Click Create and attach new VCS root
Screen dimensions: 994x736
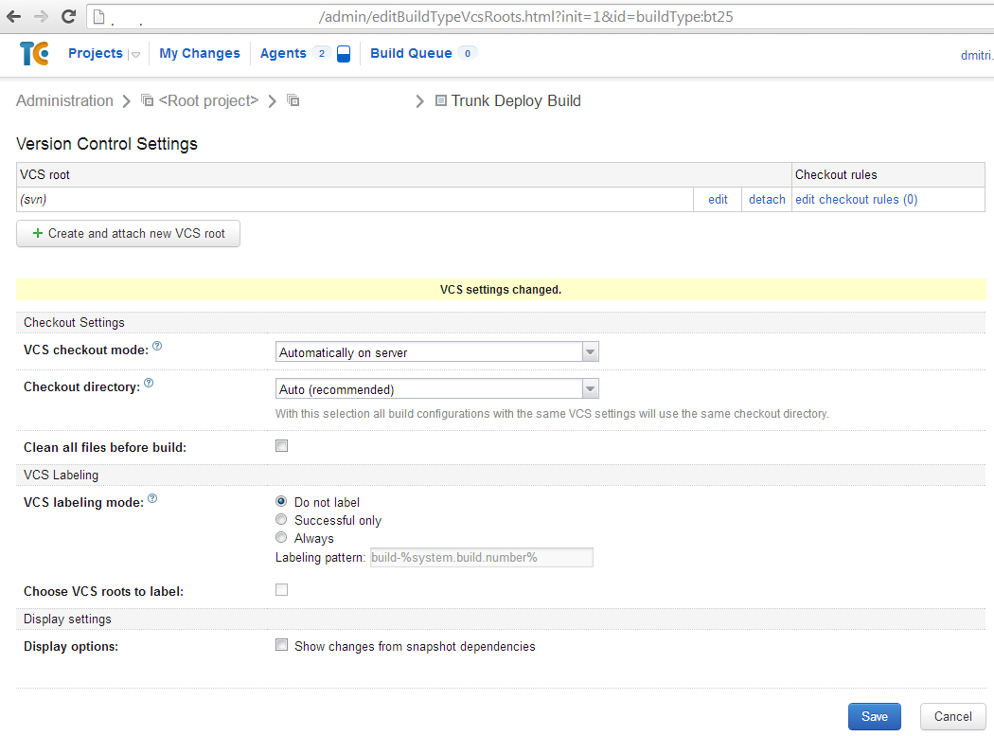(x=128, y=233)
